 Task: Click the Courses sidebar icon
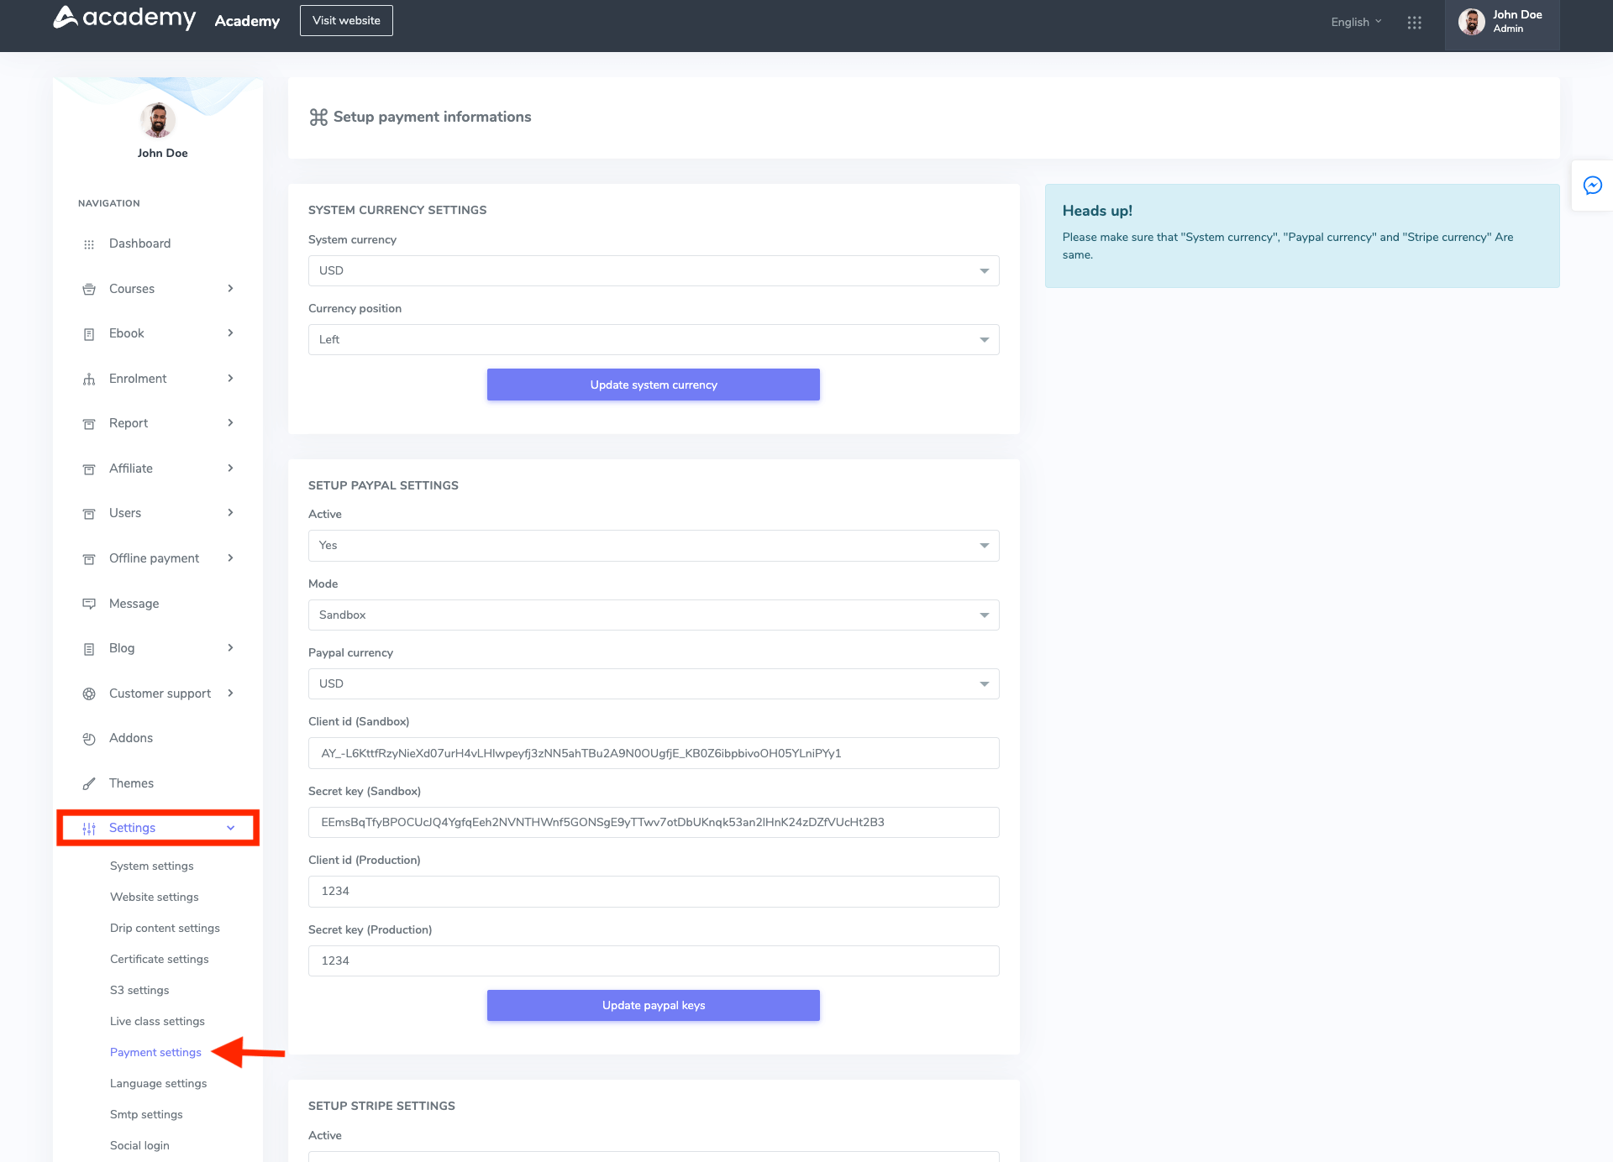click(x=89, y=288)
